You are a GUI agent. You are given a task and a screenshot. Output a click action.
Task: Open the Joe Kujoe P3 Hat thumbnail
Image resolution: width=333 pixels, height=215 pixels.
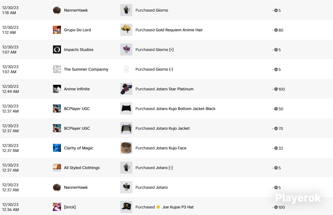tap(126, 207)
